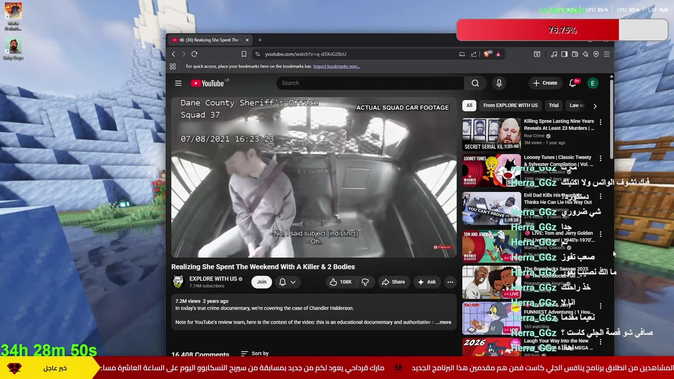The image size is (674, 379).
Task: Select the Trial filter chip
Action: pyautogui.click(x=553, y=105)
